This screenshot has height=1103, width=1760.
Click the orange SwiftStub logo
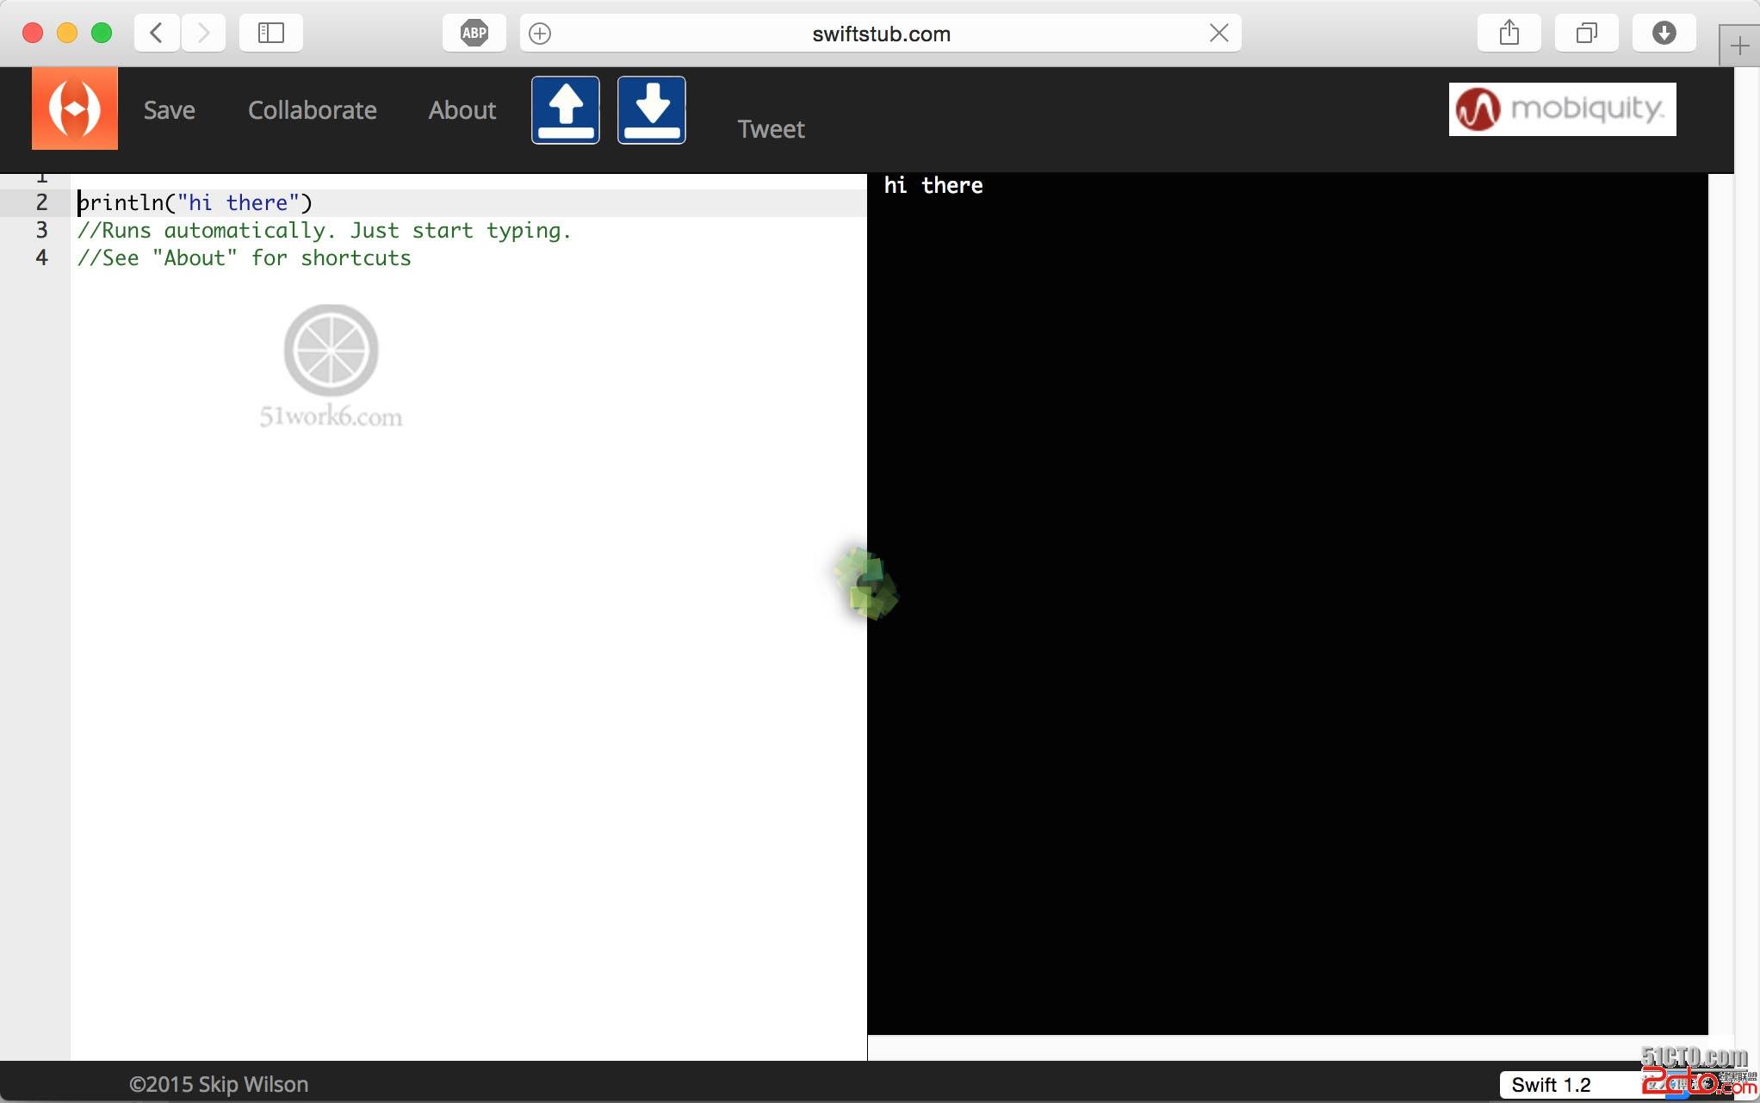point(75,108)
